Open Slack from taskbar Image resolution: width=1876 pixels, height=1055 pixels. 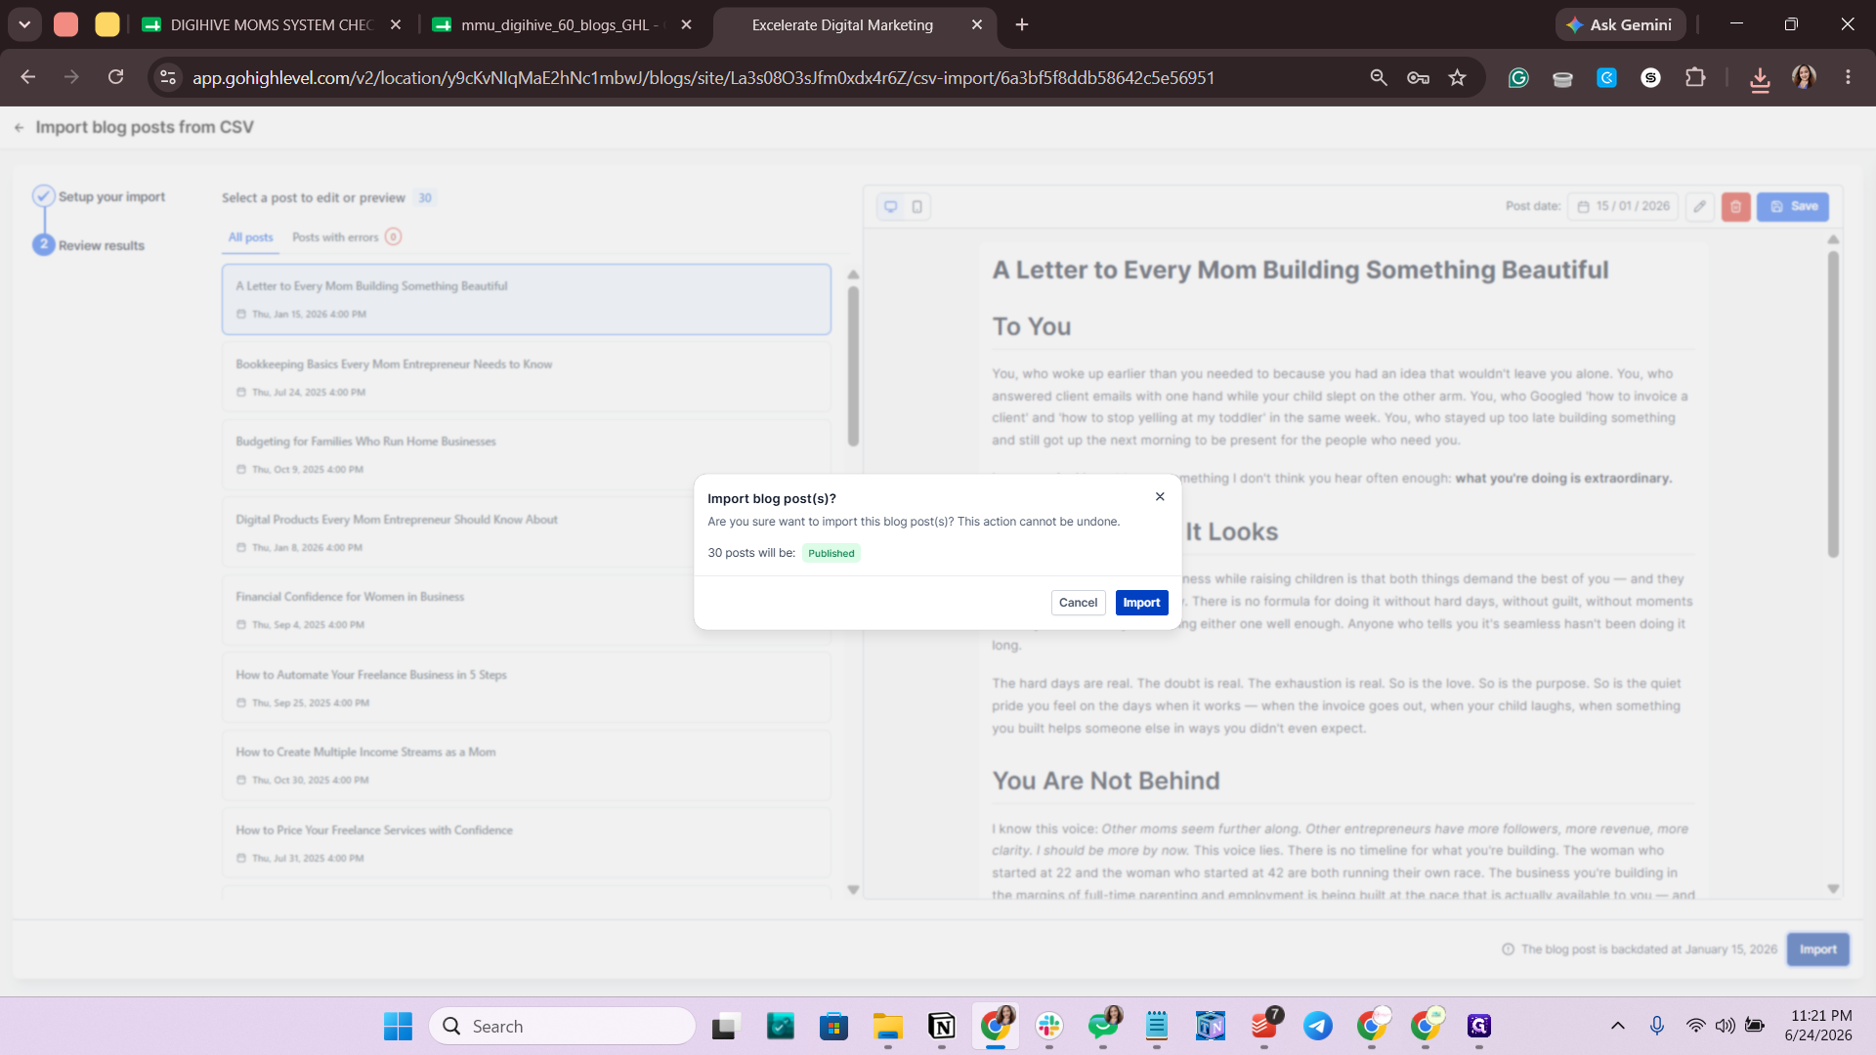coord(1049,1026)
